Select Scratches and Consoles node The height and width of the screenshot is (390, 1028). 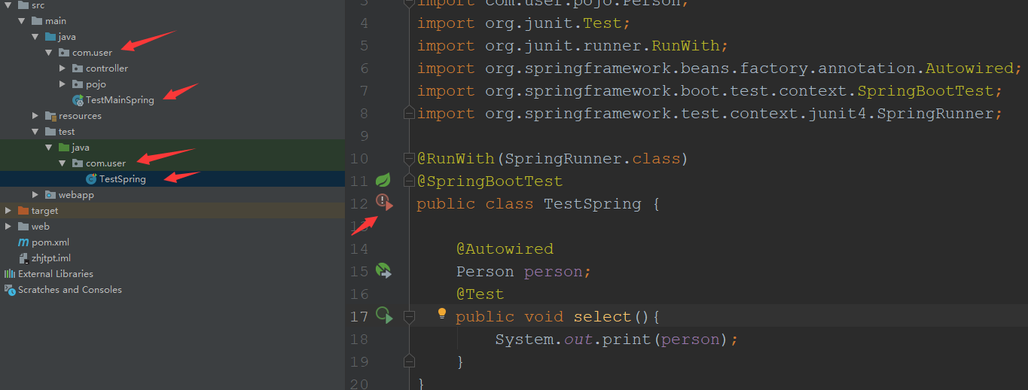pos(70,290)
